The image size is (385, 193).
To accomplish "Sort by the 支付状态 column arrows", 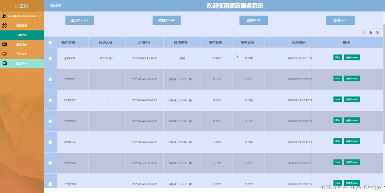I will 225,43.
